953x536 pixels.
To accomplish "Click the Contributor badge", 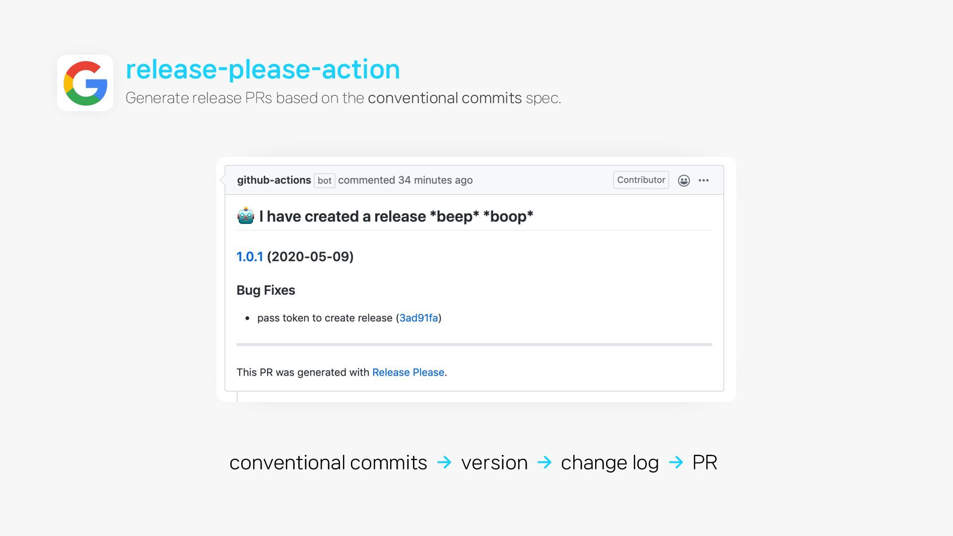I will (x=641, y=180).
